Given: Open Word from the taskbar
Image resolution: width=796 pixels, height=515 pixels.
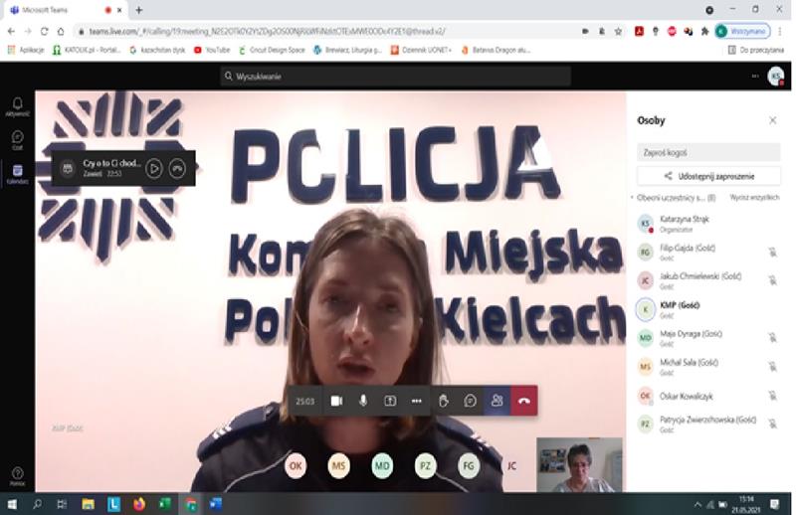Looking at the screenshot, I should [x=216, y=504].
